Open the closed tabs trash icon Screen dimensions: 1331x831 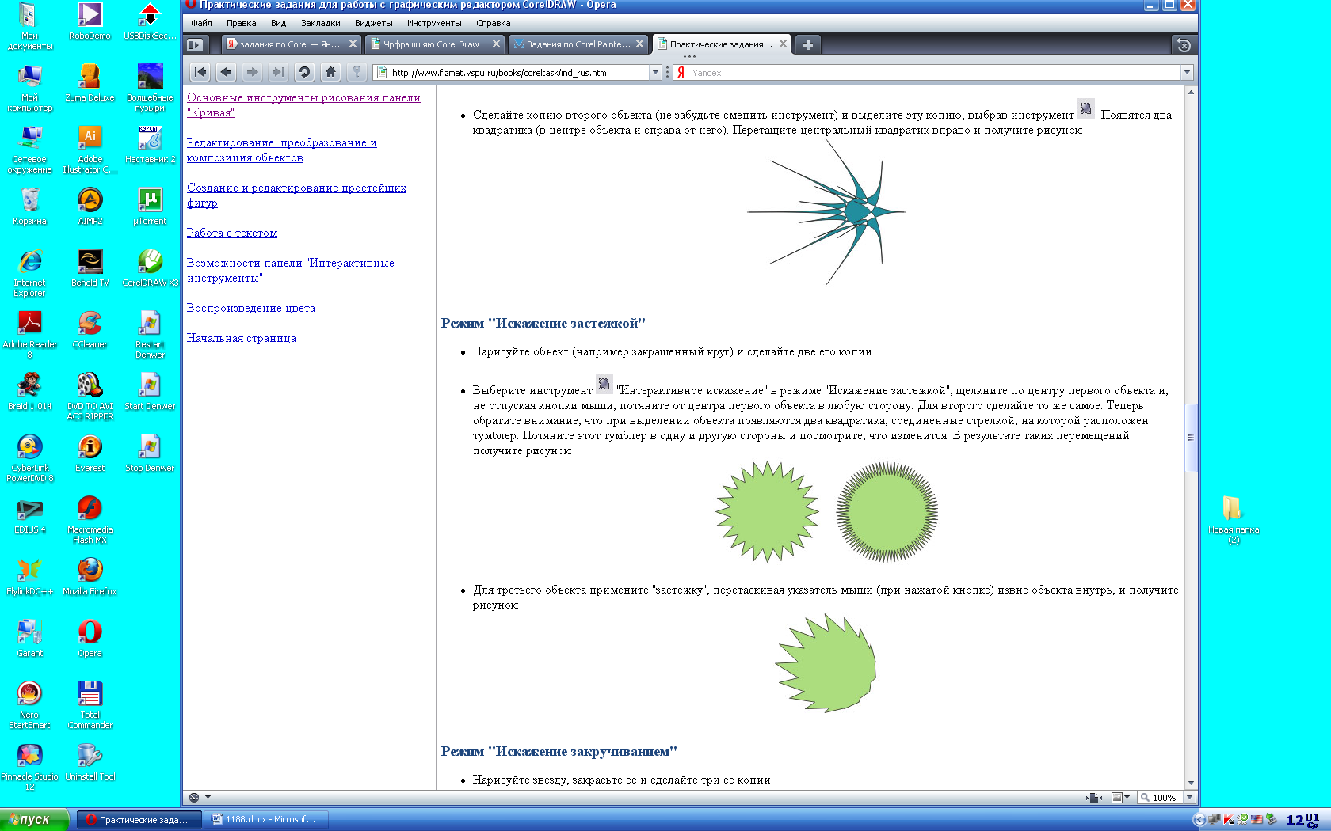point(1184,45)
